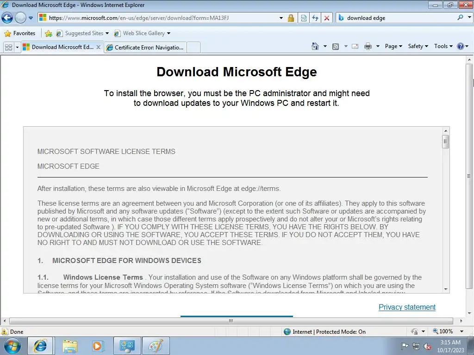This screenshot has height=355, width=474.
Task: Click the license terms scrollbar up arrow
Action: coord(446,131)
